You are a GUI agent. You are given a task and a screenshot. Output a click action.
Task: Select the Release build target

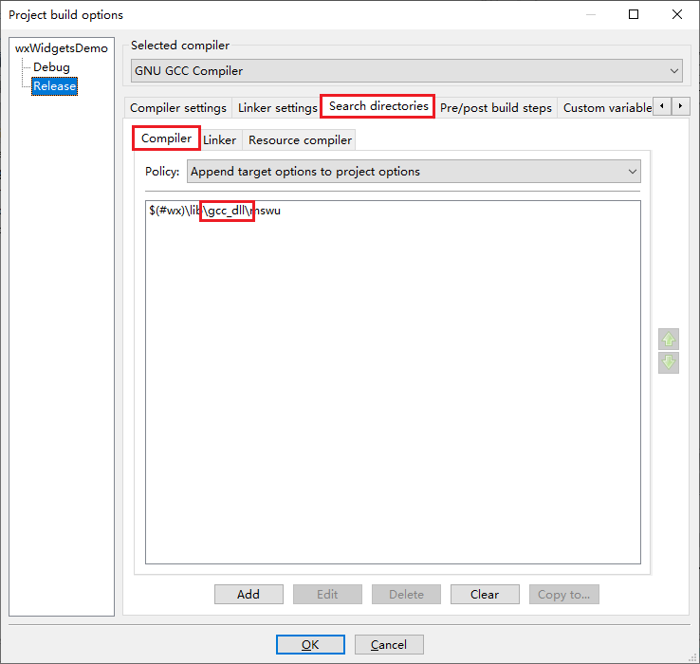click(x=54, y=85)
